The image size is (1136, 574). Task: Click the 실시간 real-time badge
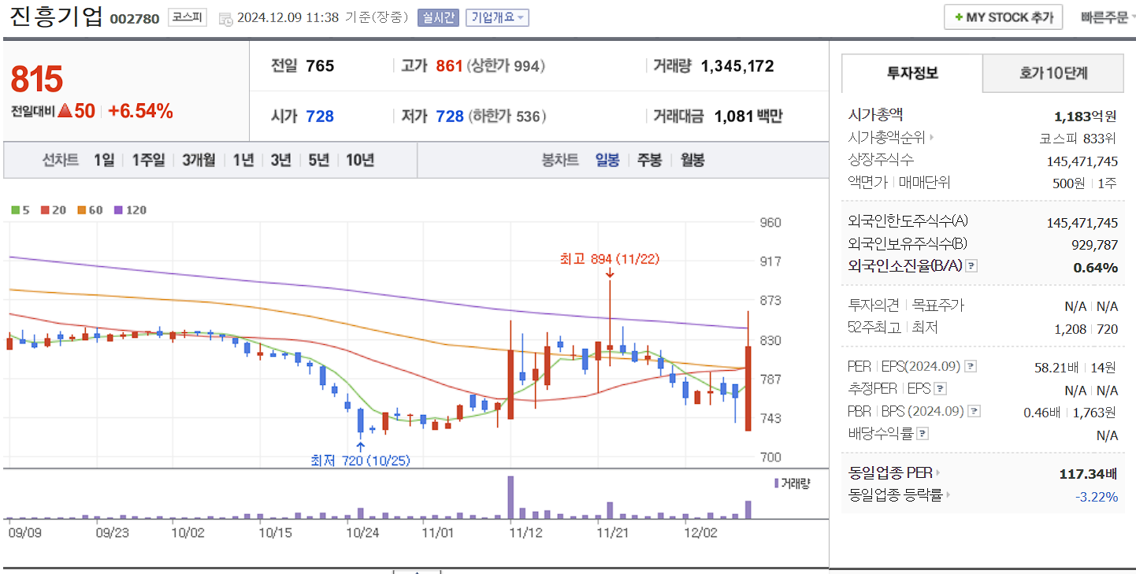440,17
